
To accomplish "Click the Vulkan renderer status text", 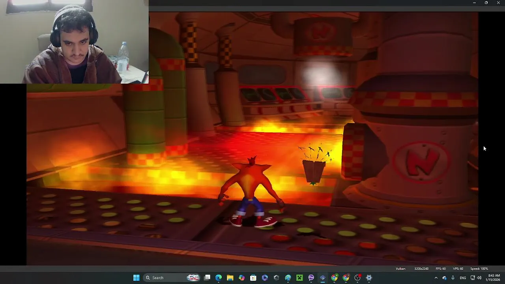I will [x=400, y=269].
